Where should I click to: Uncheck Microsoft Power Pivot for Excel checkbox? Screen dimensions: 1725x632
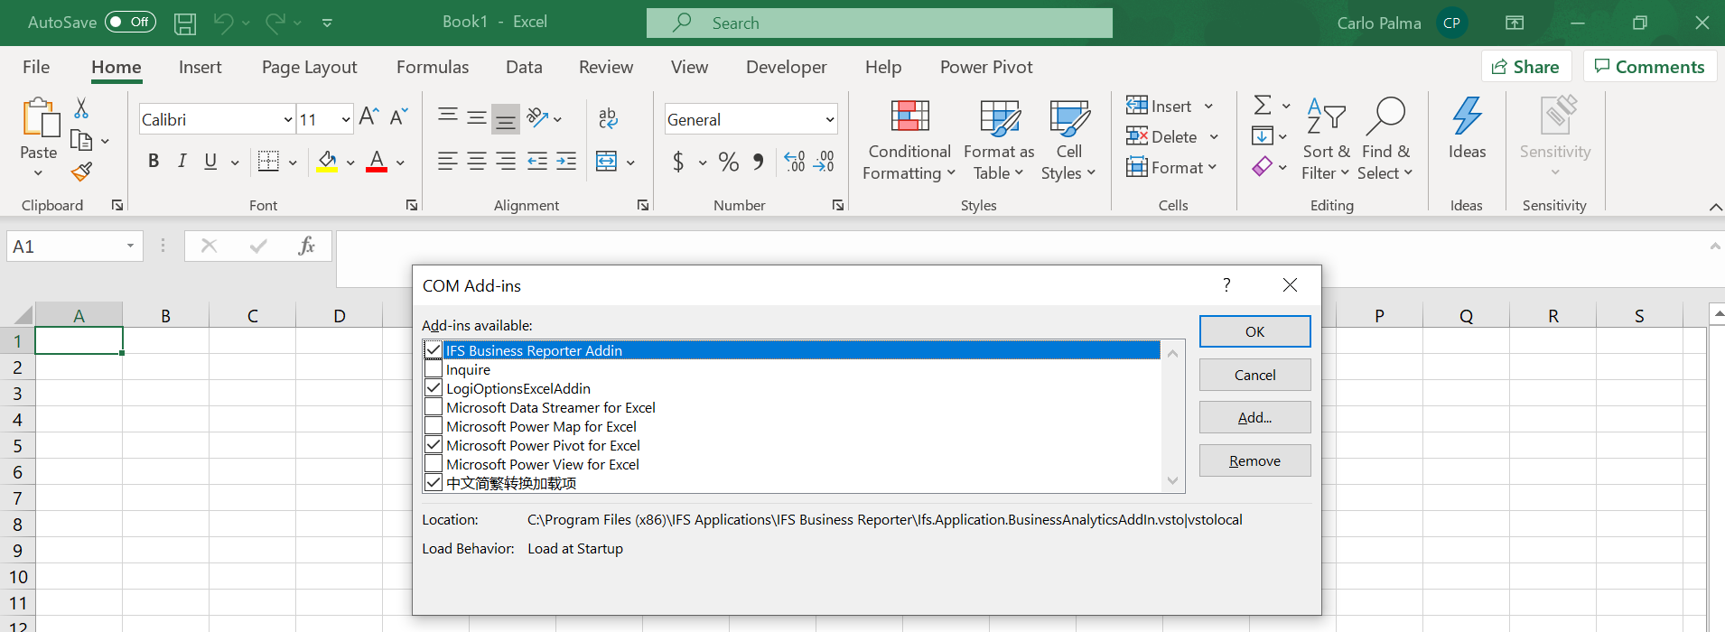(x=434, y=444)
